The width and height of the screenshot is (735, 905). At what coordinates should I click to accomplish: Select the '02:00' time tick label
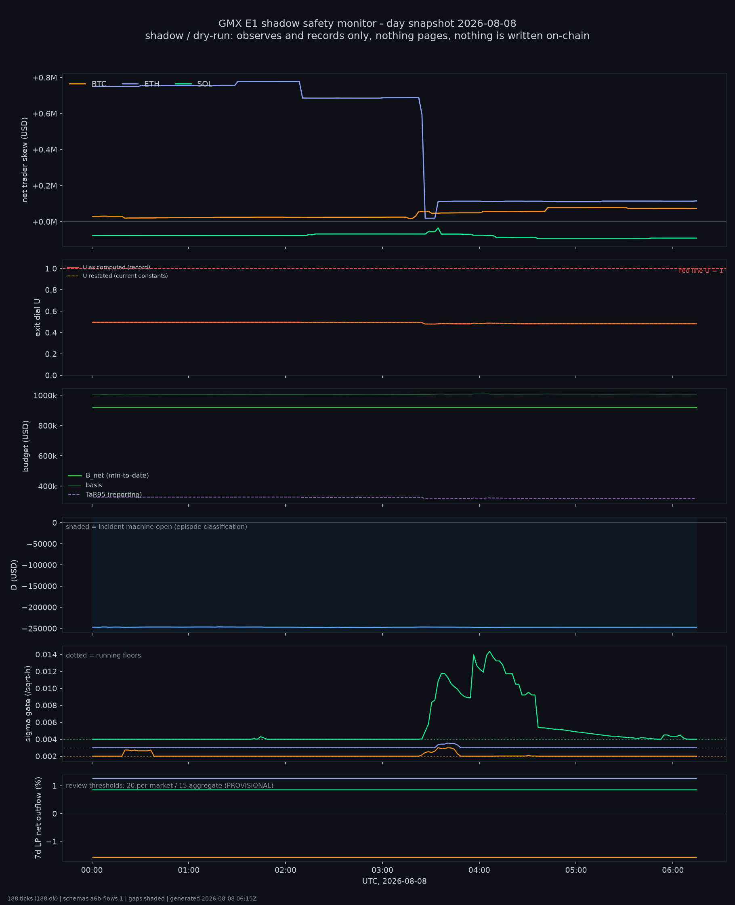286,870
